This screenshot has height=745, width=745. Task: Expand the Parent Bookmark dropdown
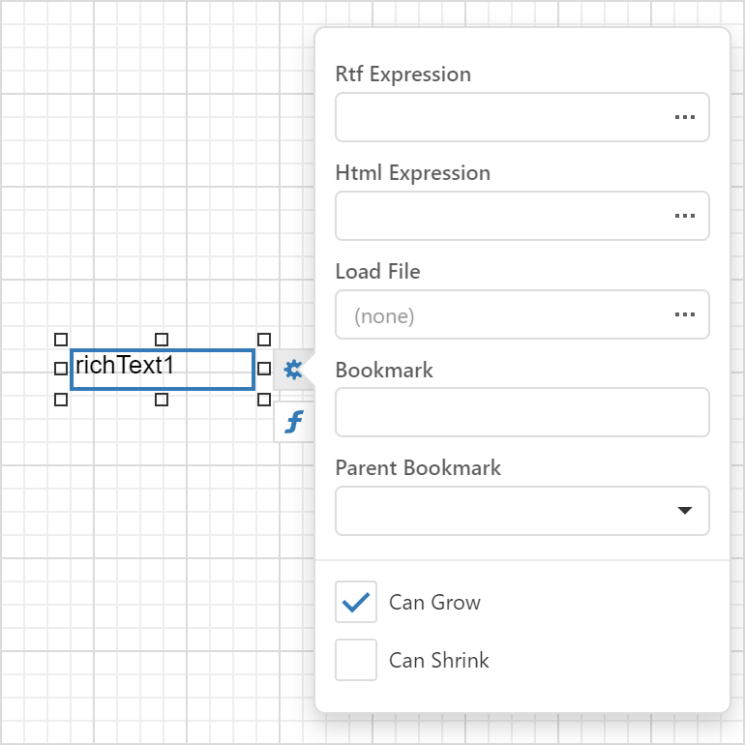685,511
